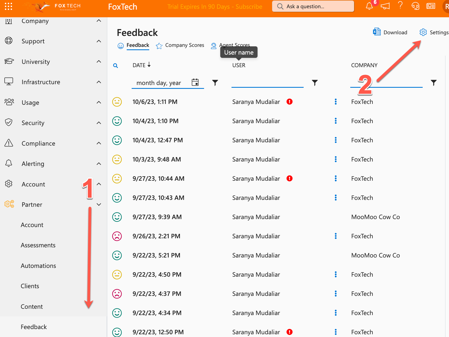Click neutral face on 10/6/23 1:11 PM row

pyautogui.click(x=117, y=102)
